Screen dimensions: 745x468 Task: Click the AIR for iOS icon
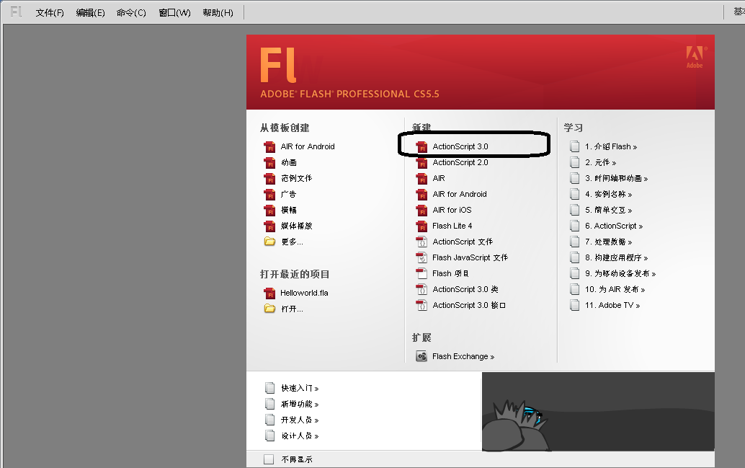[x=422, y=211]
